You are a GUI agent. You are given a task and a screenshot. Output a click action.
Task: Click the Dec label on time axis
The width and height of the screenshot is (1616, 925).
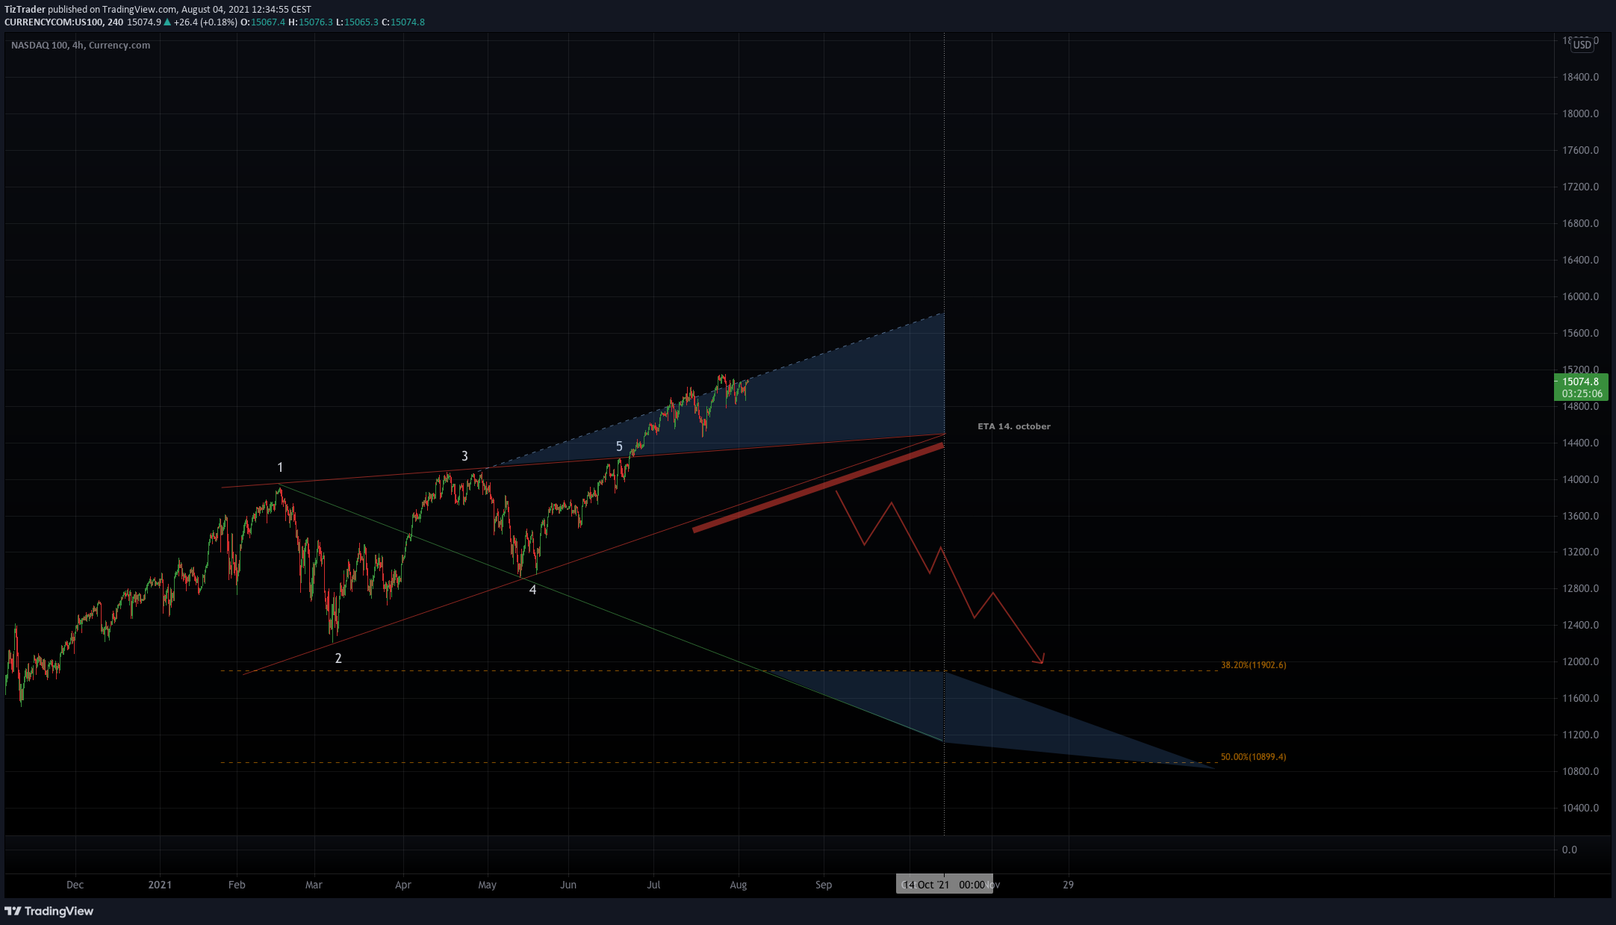75,885
